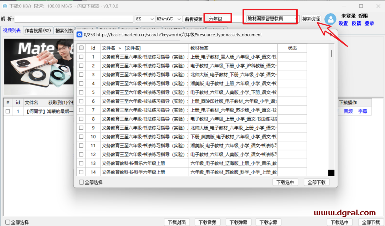Focus the 六年级 keyword search field
This screenshot has width=385, height=226.
click(218, 19)
